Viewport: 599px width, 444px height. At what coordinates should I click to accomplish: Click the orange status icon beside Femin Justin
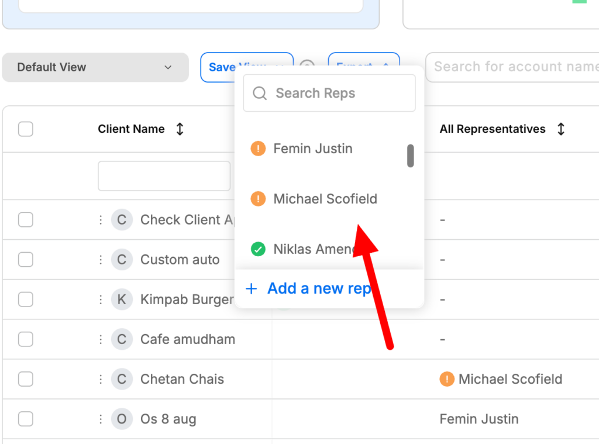pyautogui.click(x=257, y=149)
